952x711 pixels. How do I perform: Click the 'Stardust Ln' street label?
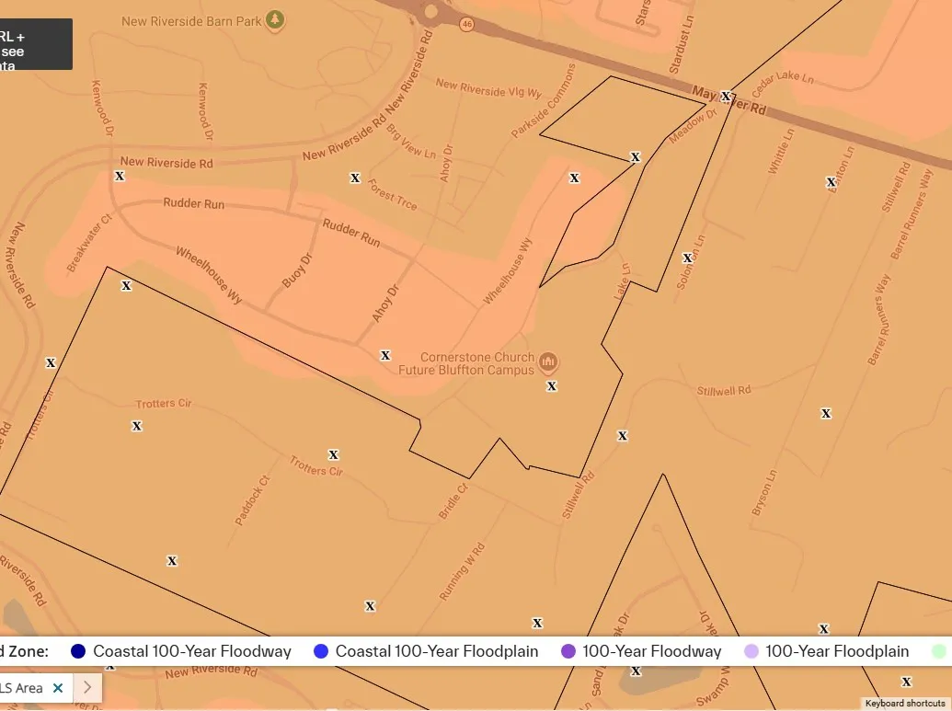click(682, 44)
